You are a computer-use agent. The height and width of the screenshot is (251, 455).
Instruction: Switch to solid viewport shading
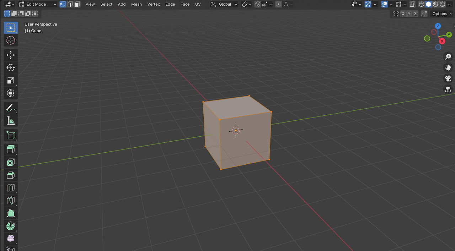click(428, 4)
